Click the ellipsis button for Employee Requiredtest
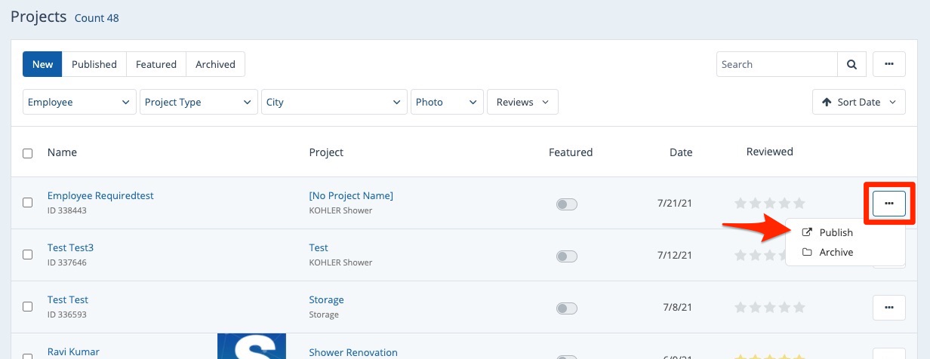This screenshot has width=930, height=359. click(888, 204)
